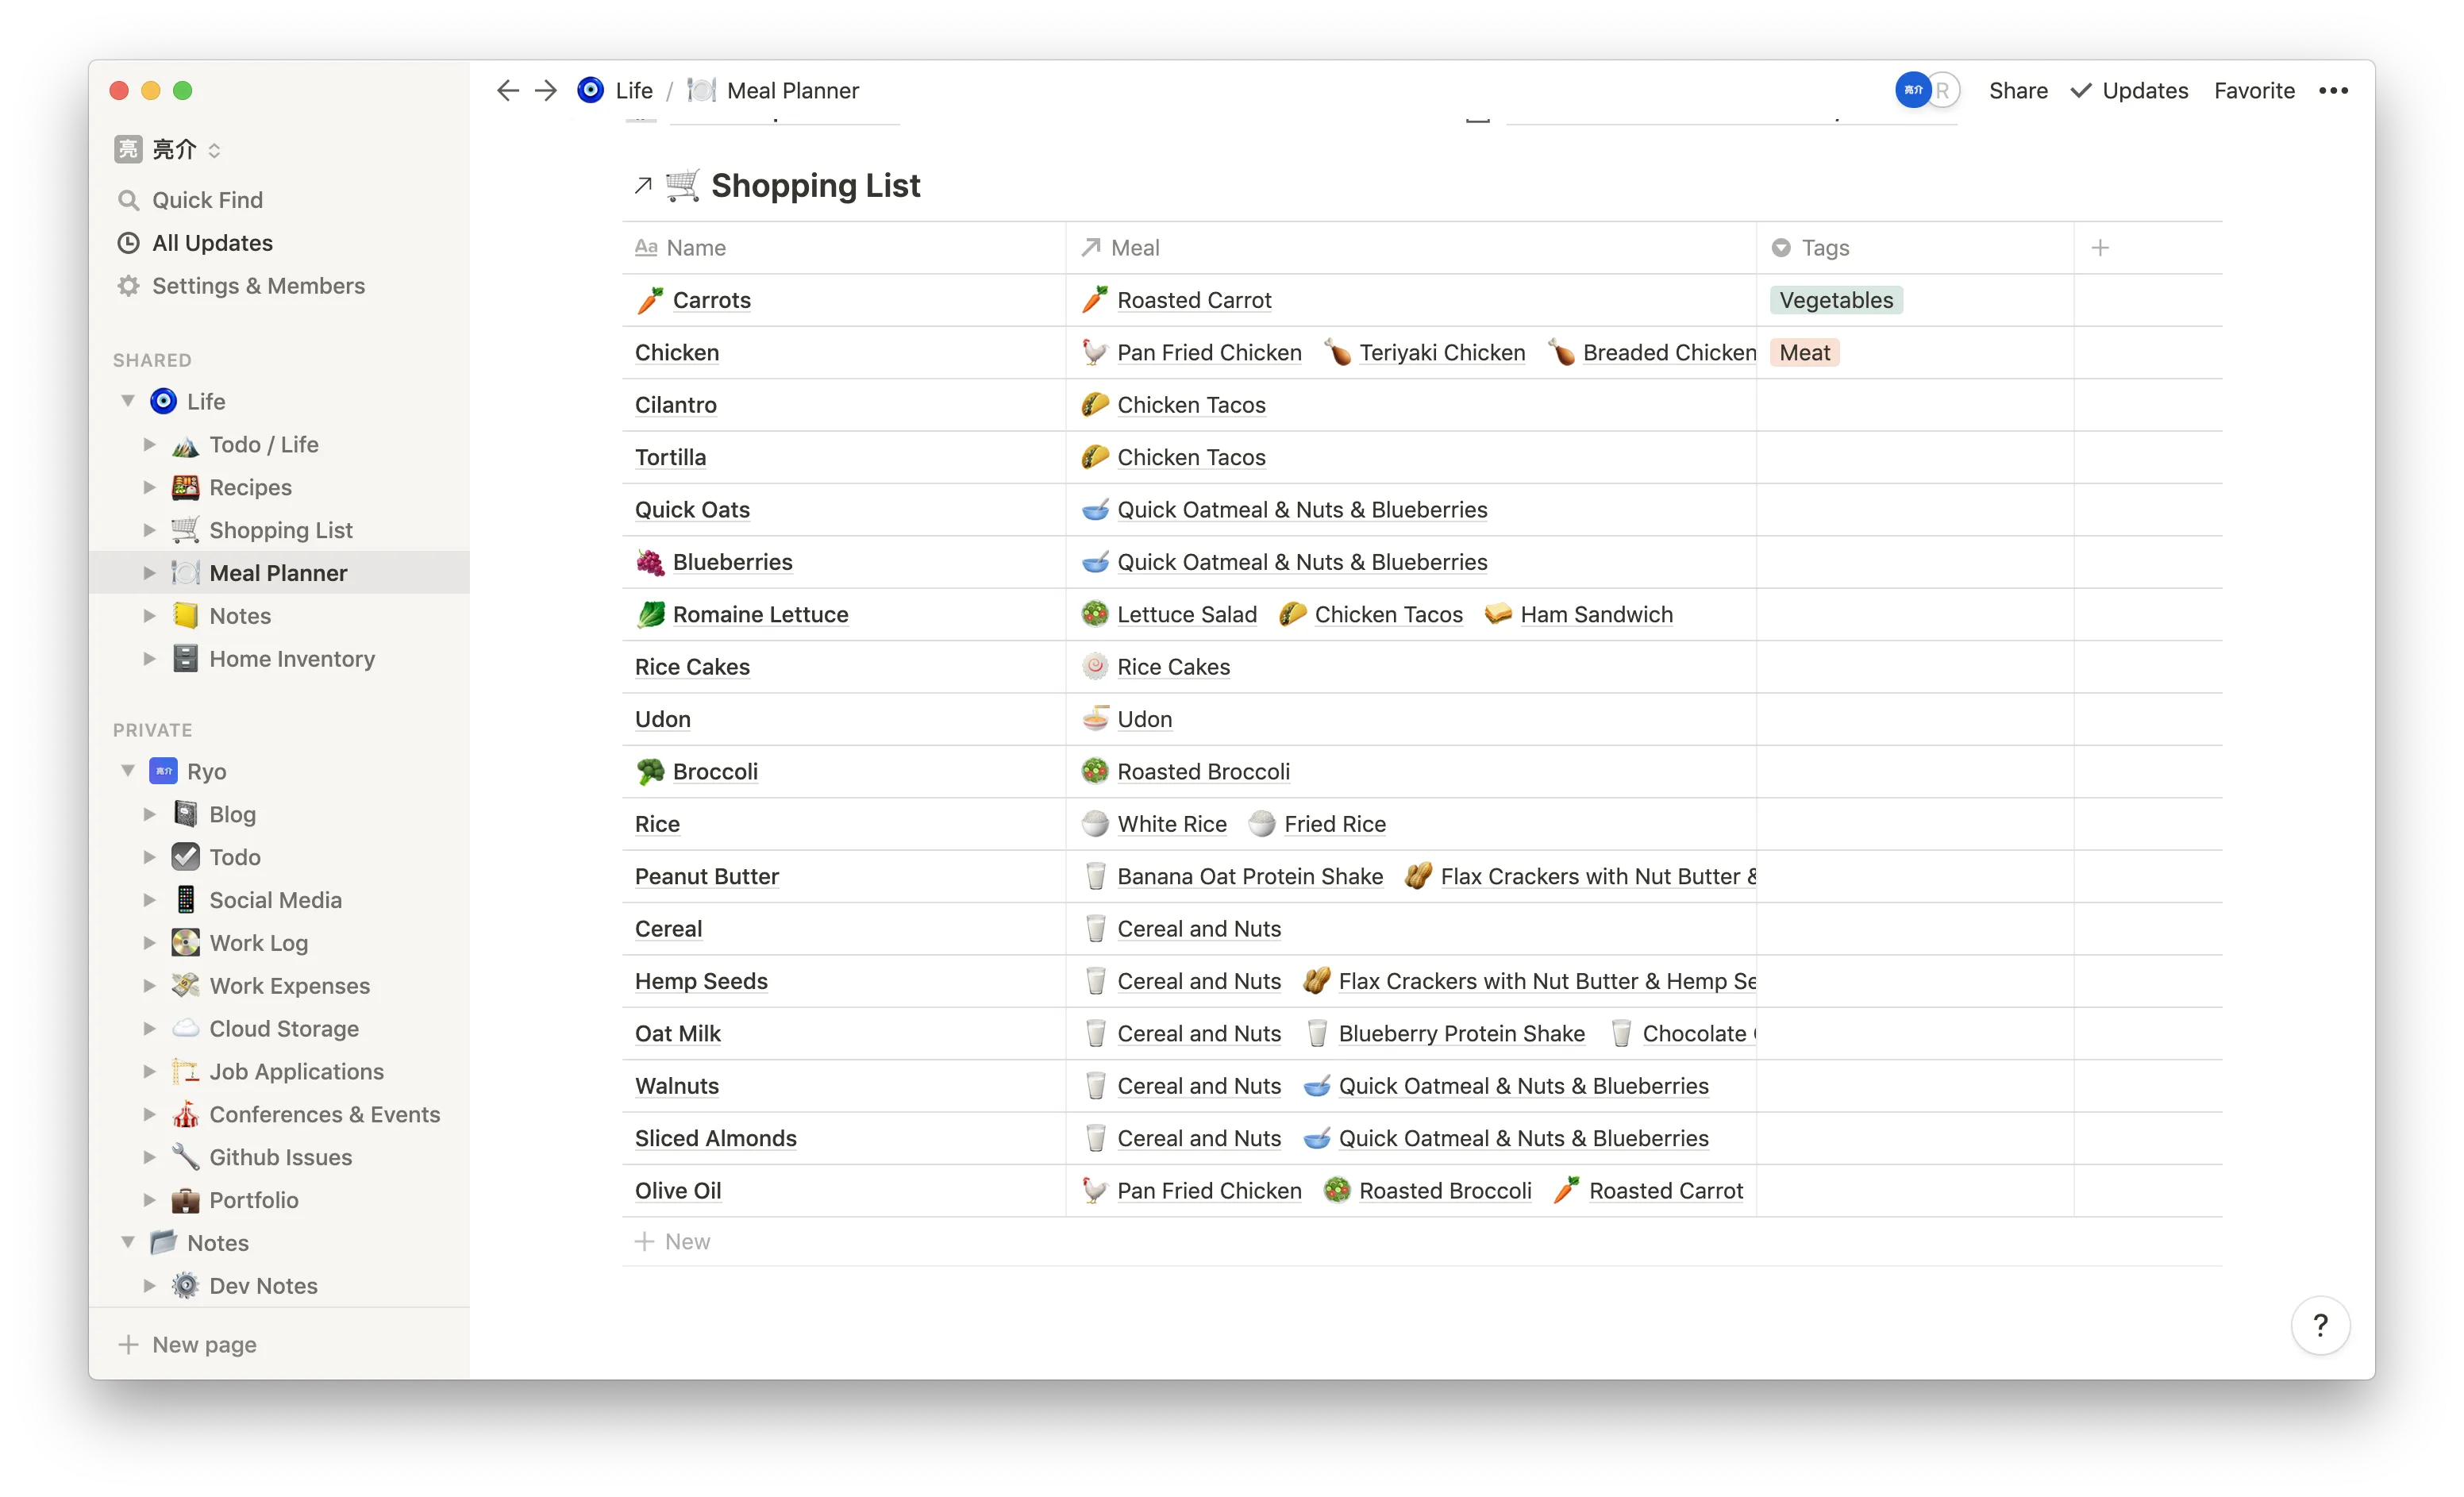Screen dimensions: 2464x1497
Task: Select Meal Planner in the sidebar
Action: click(277, 572)
